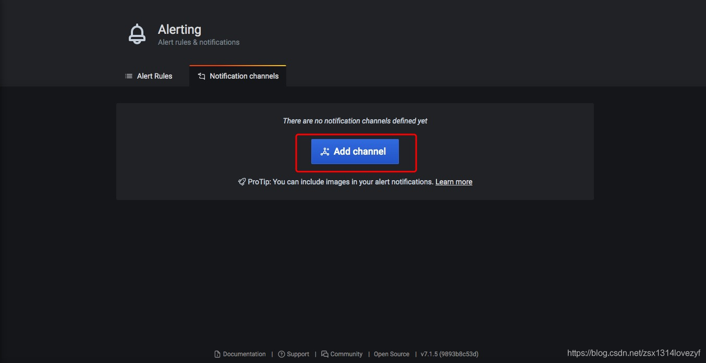Open the Learn more link
Viewport: 706px width, 363px height.
tap(454, 182)
